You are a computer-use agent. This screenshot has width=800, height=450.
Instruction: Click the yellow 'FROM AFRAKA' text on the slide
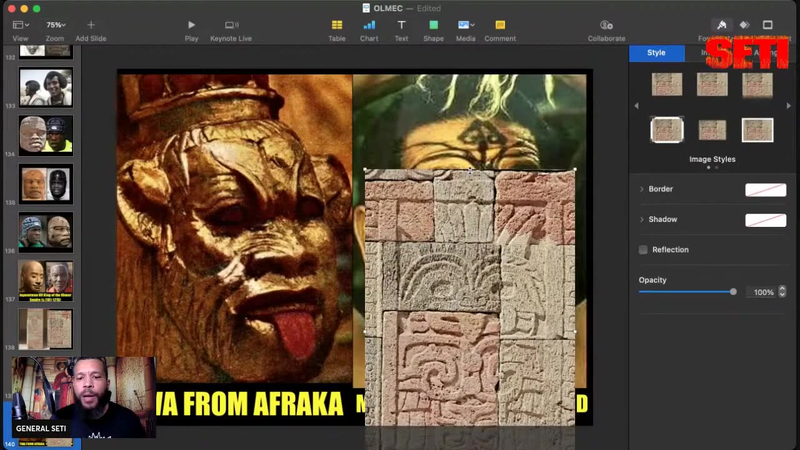coord(262,404)
